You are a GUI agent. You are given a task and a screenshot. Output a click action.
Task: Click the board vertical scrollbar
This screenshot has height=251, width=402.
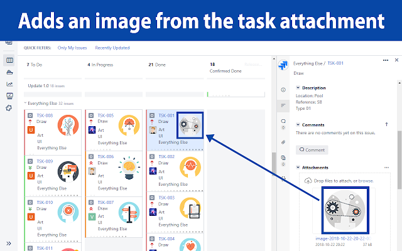pyautogui.click(x=274, y=163)
